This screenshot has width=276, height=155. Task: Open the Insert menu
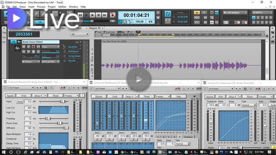coord(31,7)
